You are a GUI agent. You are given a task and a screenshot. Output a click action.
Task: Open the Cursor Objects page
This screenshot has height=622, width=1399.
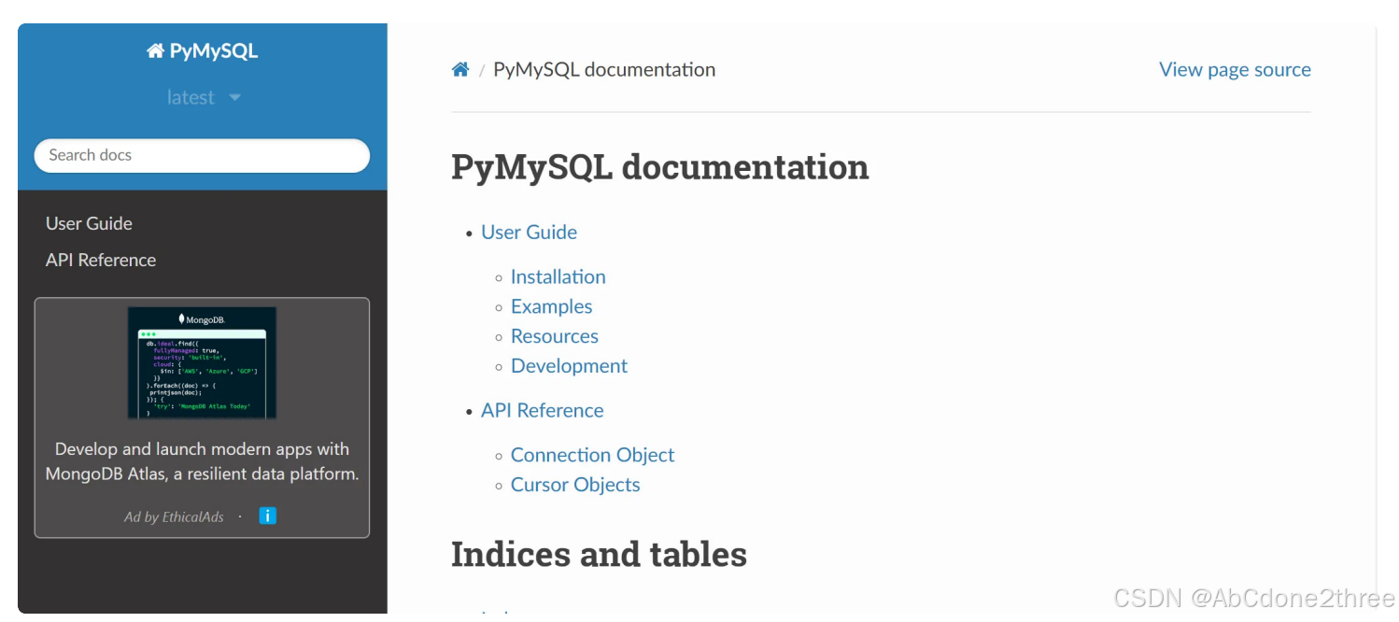pos(575,485)
